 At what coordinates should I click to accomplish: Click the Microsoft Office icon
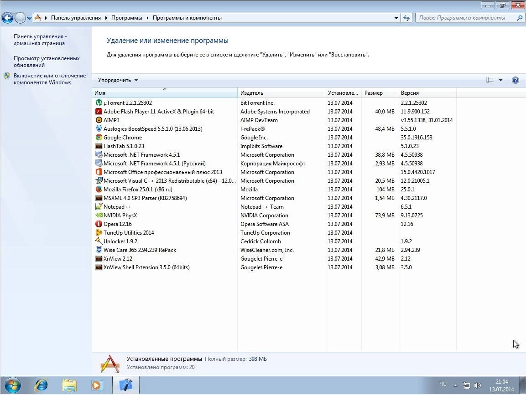coord(99,172)
